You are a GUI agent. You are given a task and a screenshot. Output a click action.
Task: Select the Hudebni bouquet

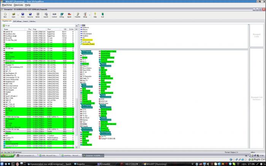pos(85,36)
